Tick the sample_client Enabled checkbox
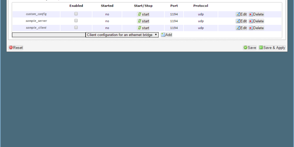The image size is (294, 147). 76,27
